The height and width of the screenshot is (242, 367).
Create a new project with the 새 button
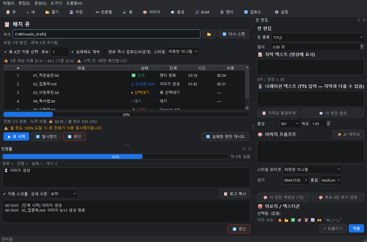pyautogui.click(x=30, y=12)
